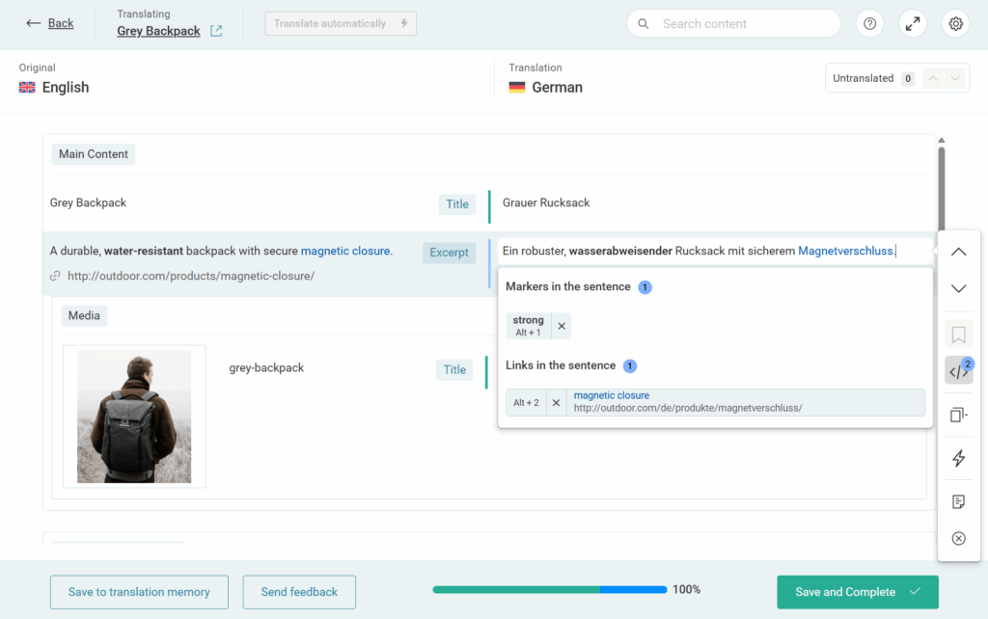Click Save to translation memory

click(139, 592)
